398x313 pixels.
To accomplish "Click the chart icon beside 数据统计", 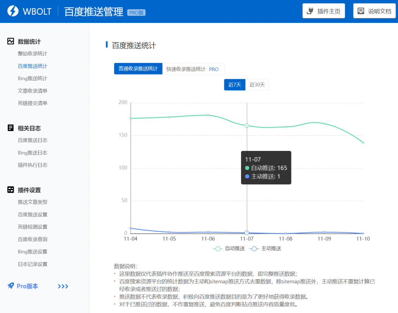I will [x=11, y=42].
